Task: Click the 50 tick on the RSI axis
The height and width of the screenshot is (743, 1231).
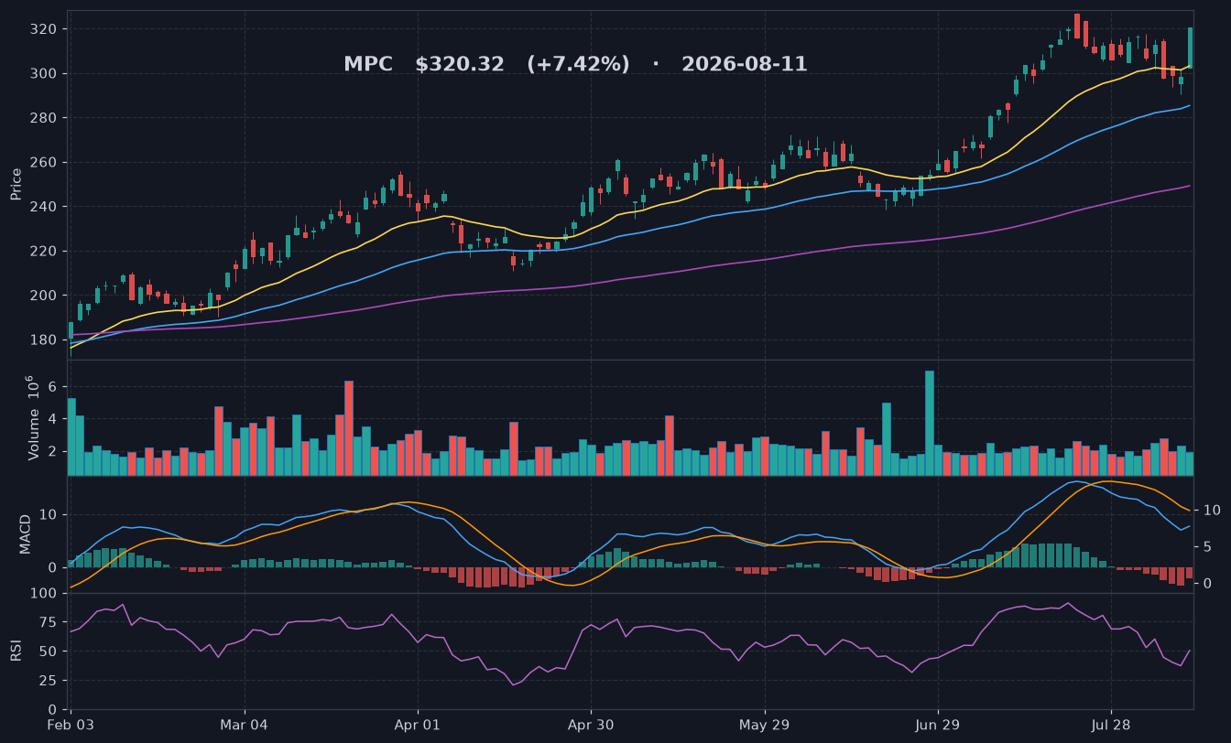Action: (x=49, y=651)
